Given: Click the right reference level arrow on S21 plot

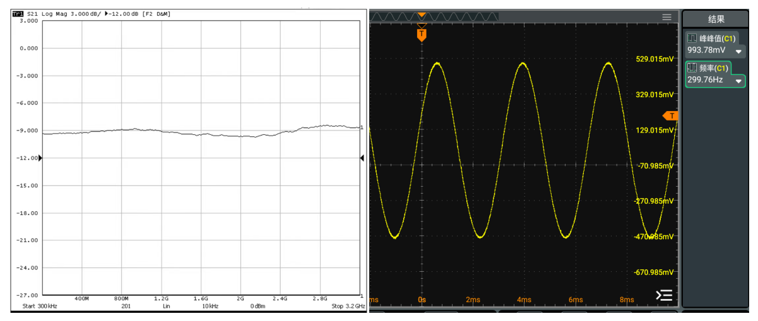Looking at the screenshot, I should [362, 158].
